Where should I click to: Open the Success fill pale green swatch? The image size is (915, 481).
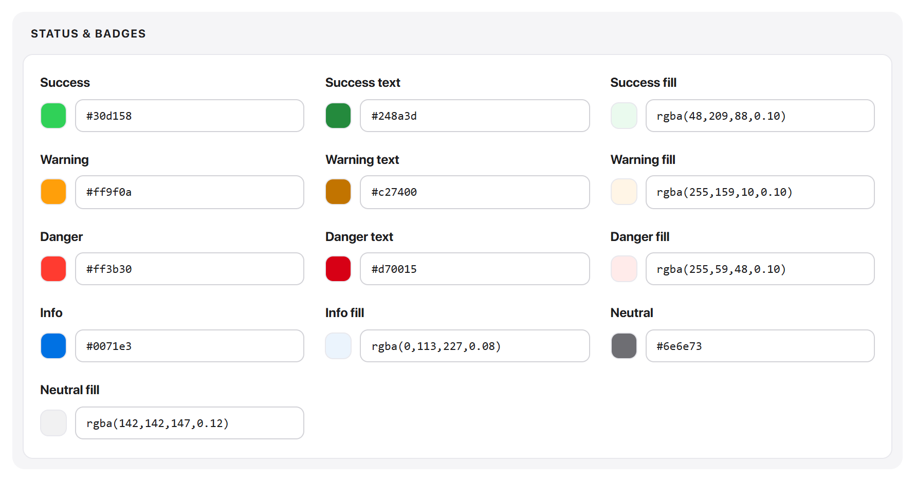(624, 116)
